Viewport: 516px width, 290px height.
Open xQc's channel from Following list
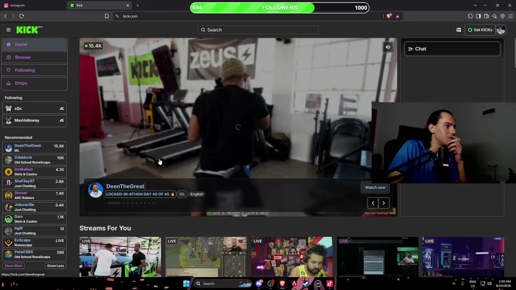[35, 108]
